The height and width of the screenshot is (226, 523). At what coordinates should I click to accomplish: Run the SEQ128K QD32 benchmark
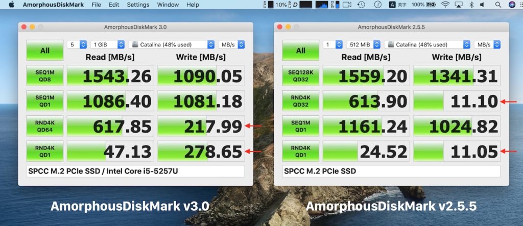click(x=301, y=76)
